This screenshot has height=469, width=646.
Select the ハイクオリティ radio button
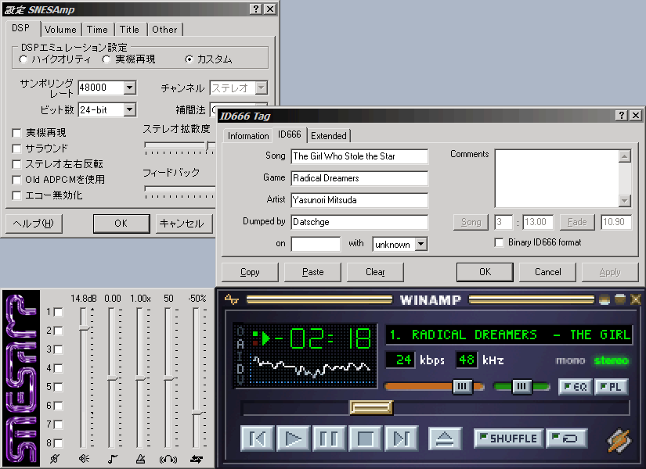pyautogui.click(x=23, y=59)
